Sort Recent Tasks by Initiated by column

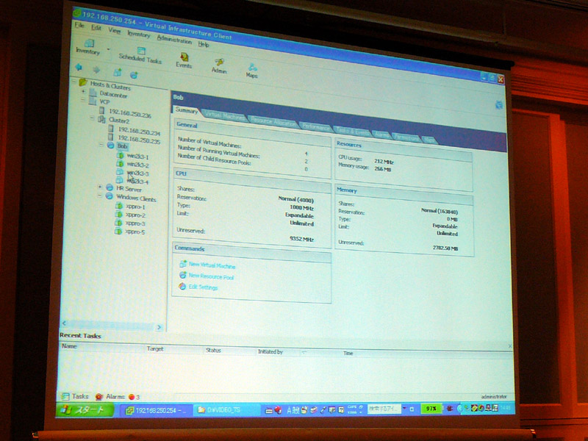click(x=270, y=352)
